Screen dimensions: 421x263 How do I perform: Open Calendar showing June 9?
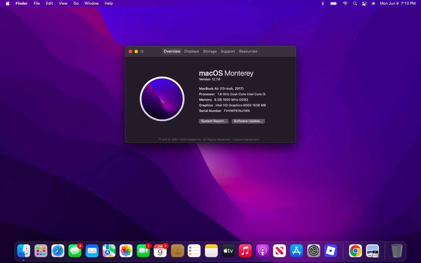point(160,251)
